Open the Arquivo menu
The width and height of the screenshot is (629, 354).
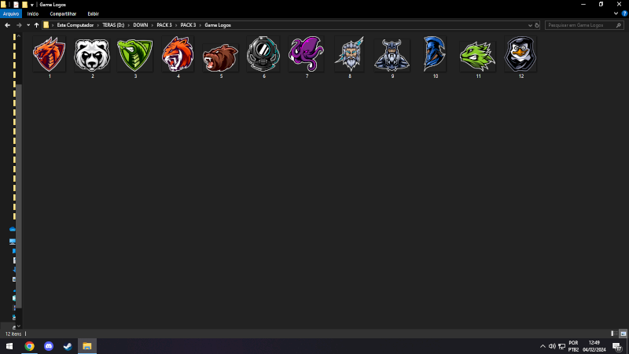(x=11, y=13)
